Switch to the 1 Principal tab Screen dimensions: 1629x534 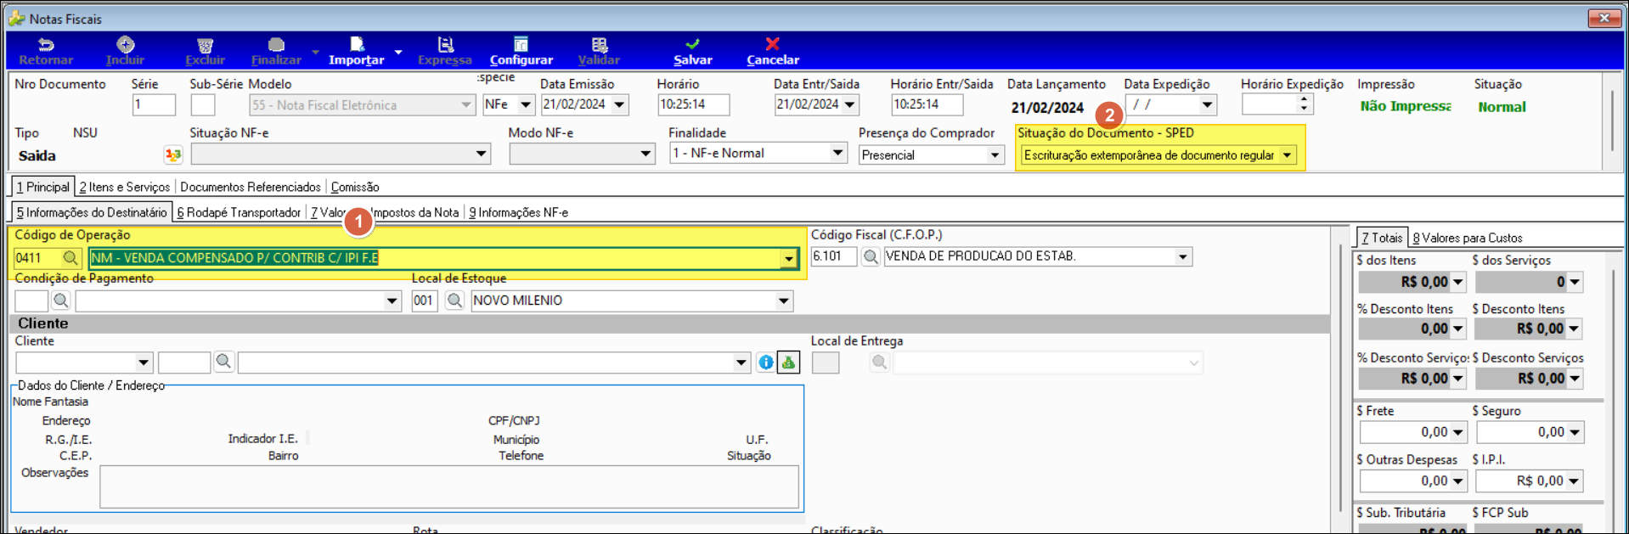[43, 187]
